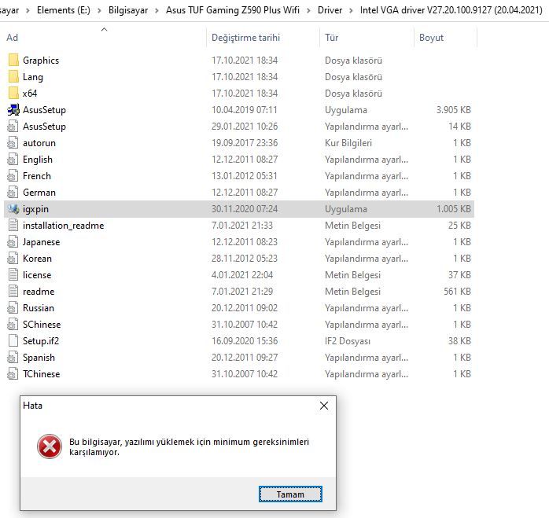Image resolution: width=549 pixels, height=518 pixels.
Task: Click the red error icon in Hata dialog
Action: click(x=50, y=446)
